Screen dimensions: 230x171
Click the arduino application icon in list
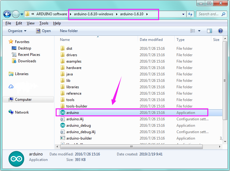point(63,113)
